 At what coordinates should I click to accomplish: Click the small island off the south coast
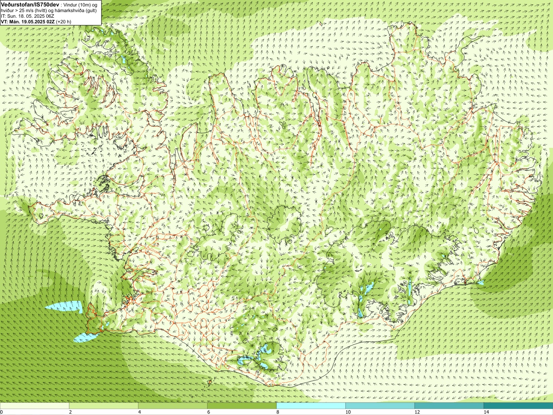point(211,382)
